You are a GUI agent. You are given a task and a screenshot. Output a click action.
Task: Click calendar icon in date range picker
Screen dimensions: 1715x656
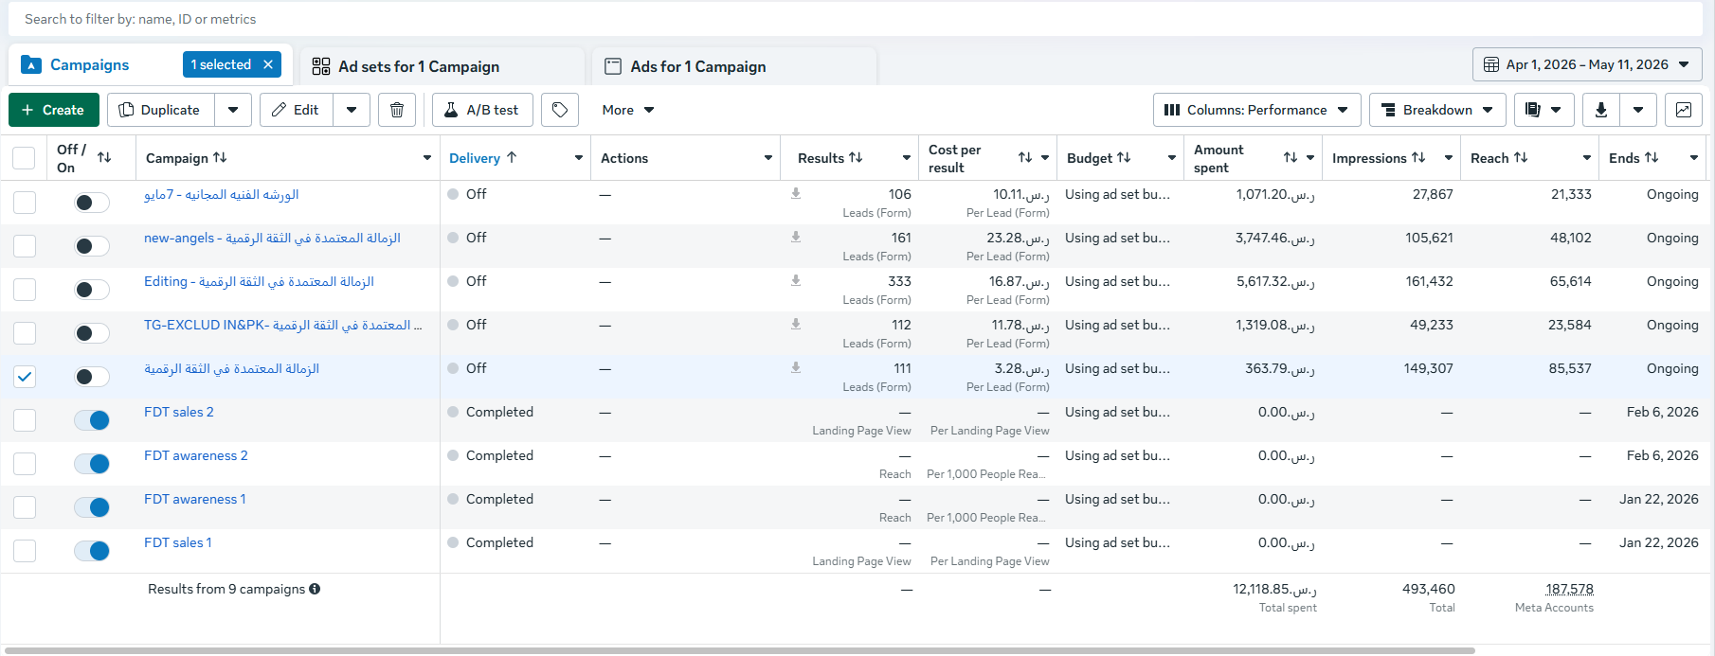[1491, 64]
